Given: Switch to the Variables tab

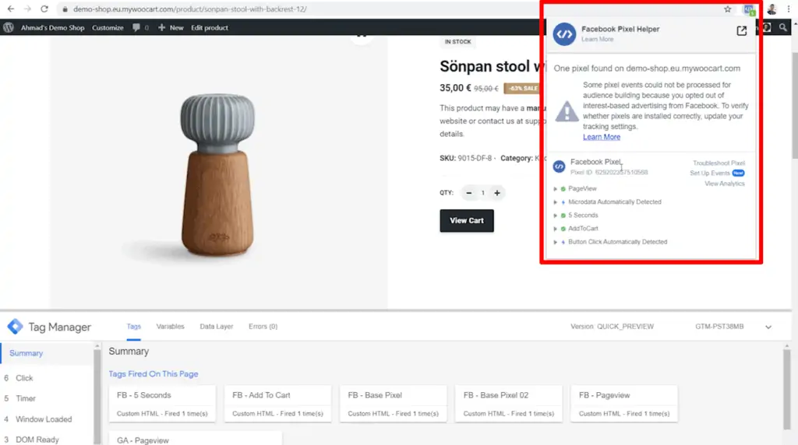Looking at the screenshot, I should pos(171,327).
